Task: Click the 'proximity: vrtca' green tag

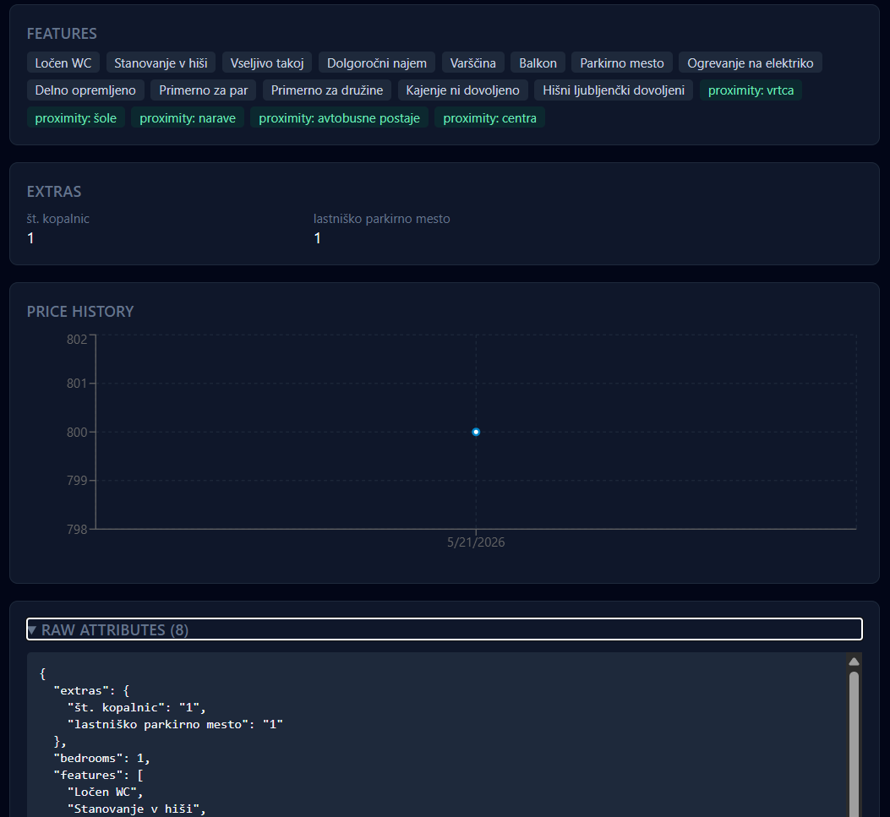Action: click(x=751, y=90)
